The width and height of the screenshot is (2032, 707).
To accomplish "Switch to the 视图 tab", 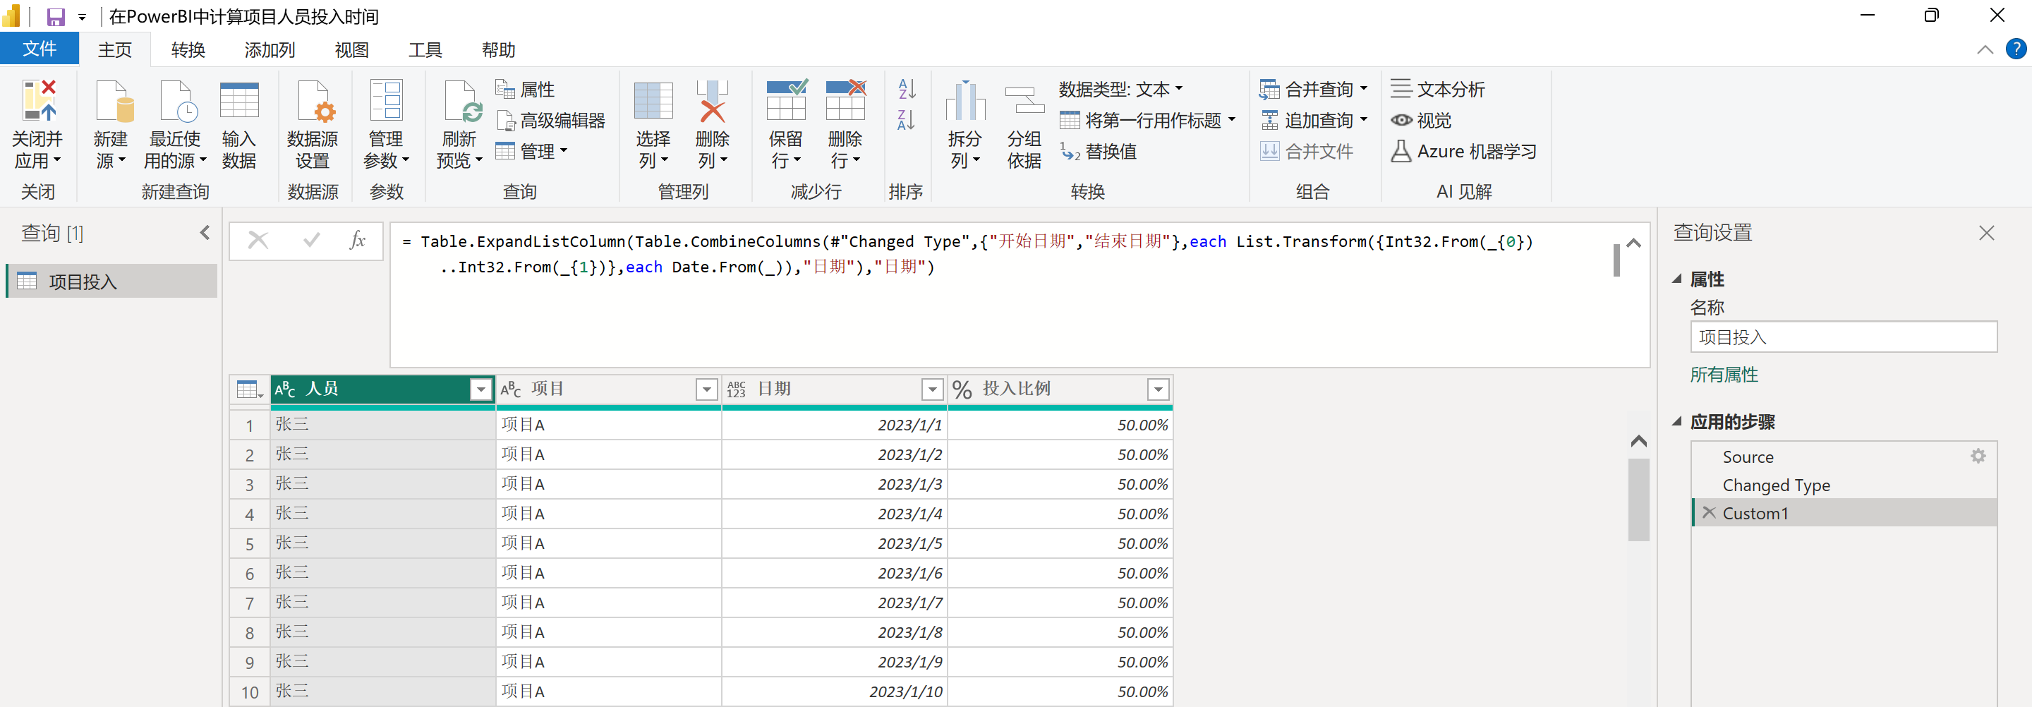I will point(352,49).
